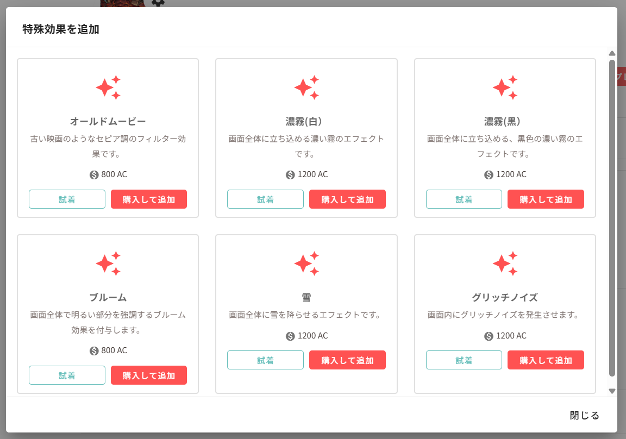
Task: Click the coin icon on ブルーム price
Action: click(94, 351)
